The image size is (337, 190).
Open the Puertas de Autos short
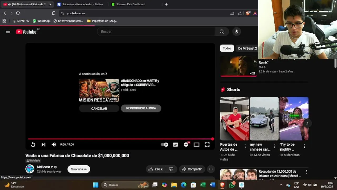coord(235,119)
